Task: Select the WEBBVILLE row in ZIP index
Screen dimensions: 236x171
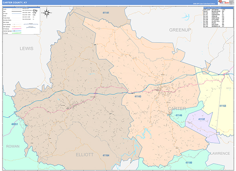Action: [x=215, y=26]
